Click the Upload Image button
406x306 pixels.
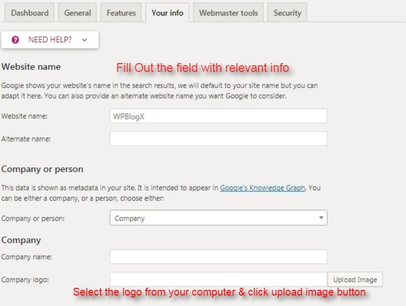pyautogui.click(x=355, y=279)
